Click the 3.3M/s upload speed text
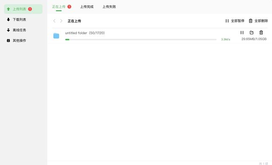Image resolution: width=272 pixels, height=165 pixels. coord(226,39)
